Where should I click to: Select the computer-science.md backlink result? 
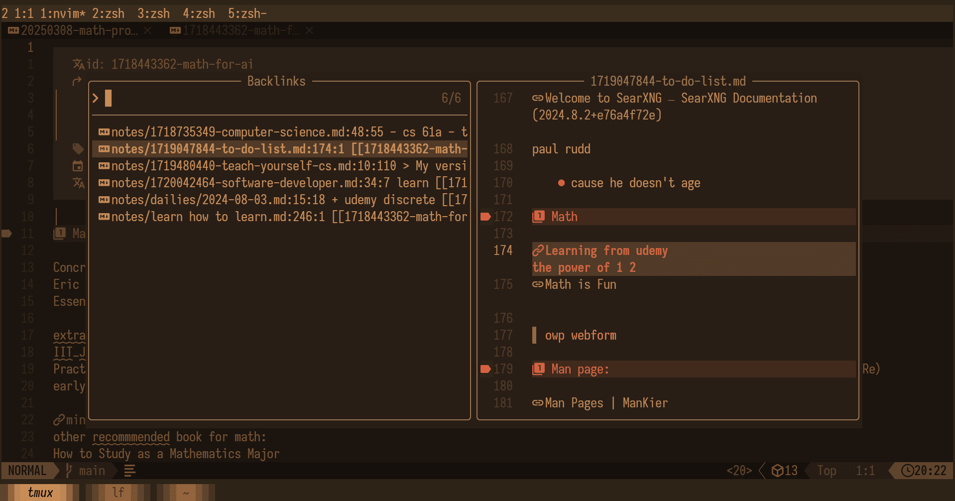tap(282, 132)
